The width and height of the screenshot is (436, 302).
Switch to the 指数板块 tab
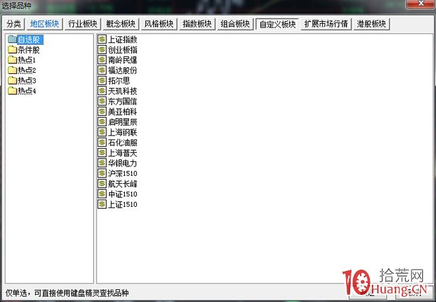pos(197,24)
